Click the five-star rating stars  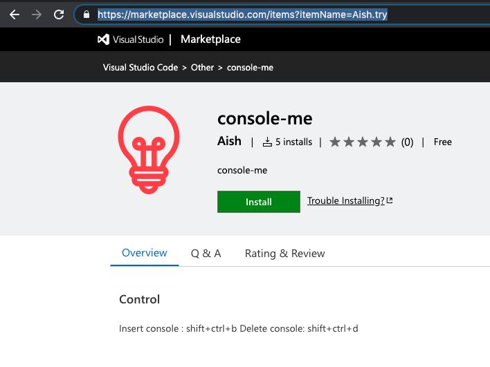pos(363,142)
